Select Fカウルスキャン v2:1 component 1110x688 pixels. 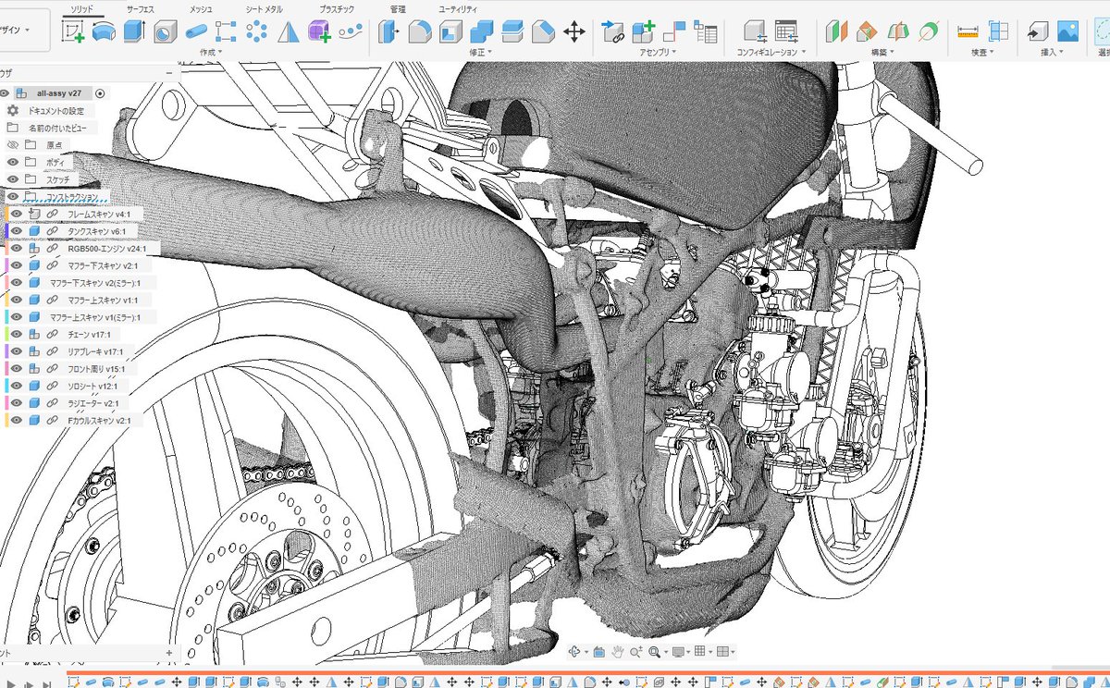click(100, 420)
